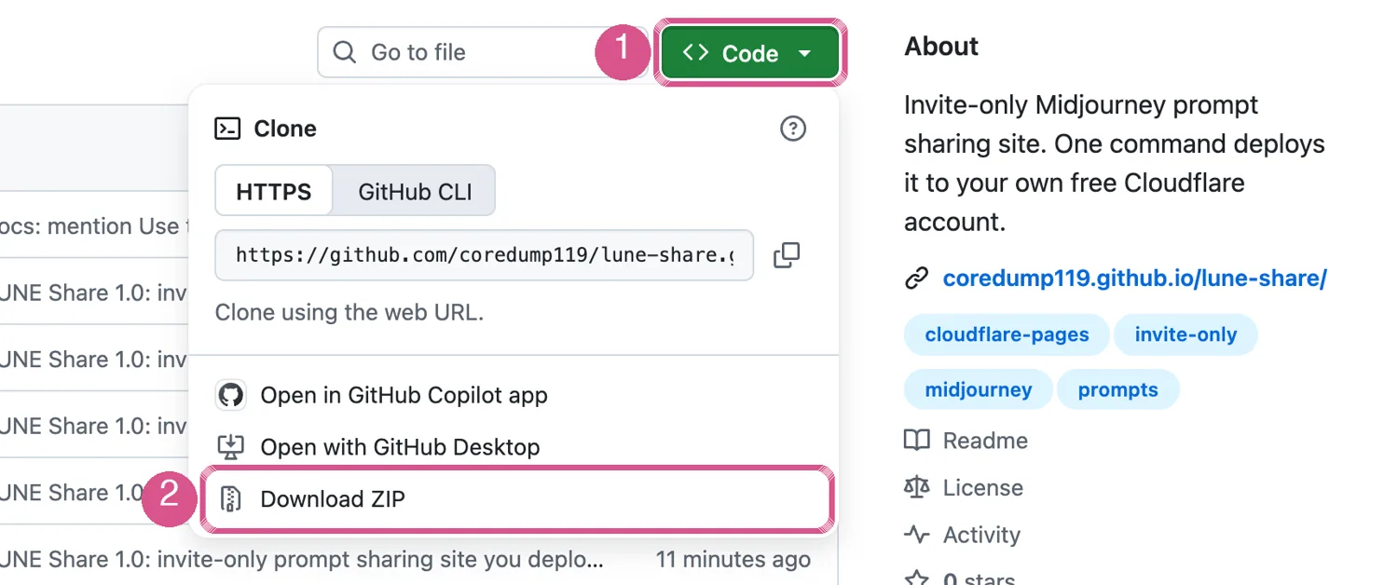Click the pulse icon beside Activity
The height and width of the screenshot is (585, 1398).
coord(917,535)
